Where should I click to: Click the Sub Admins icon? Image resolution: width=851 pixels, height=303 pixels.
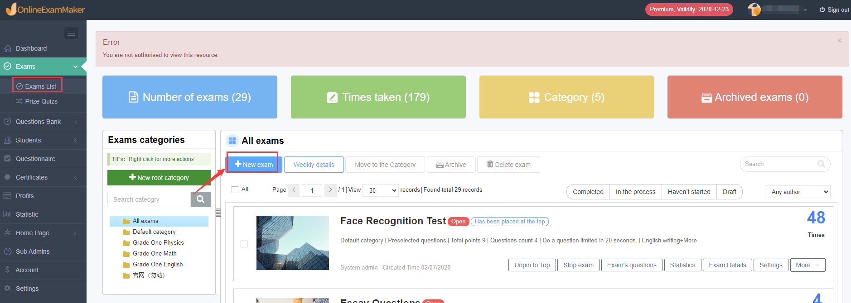[7, 251]
